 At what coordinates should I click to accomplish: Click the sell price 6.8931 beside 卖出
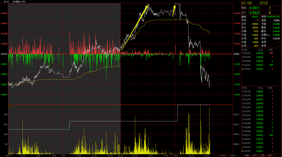point(255,8)
